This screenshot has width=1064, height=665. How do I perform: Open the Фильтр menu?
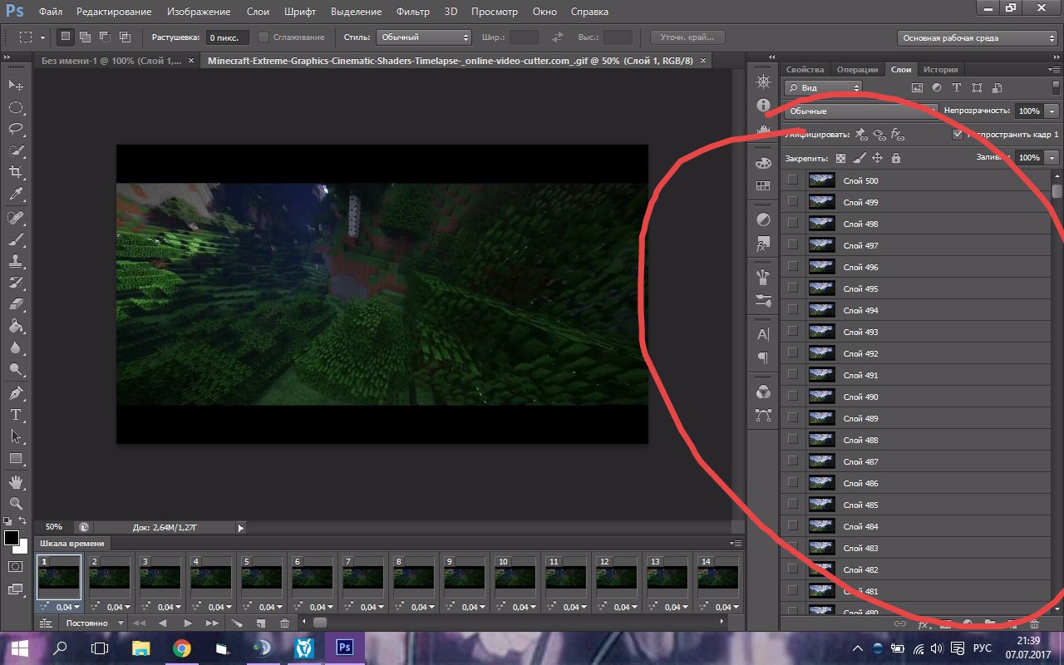pyautogui.click(x=413, y=12)
